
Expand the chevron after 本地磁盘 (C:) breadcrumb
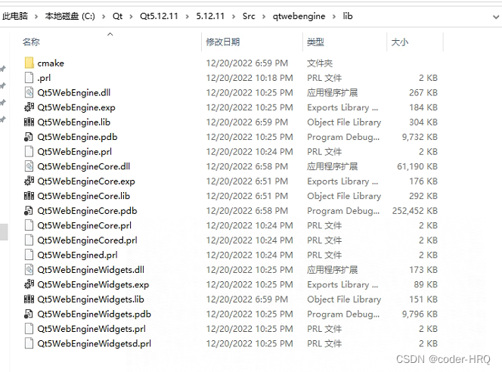(104, 17)
